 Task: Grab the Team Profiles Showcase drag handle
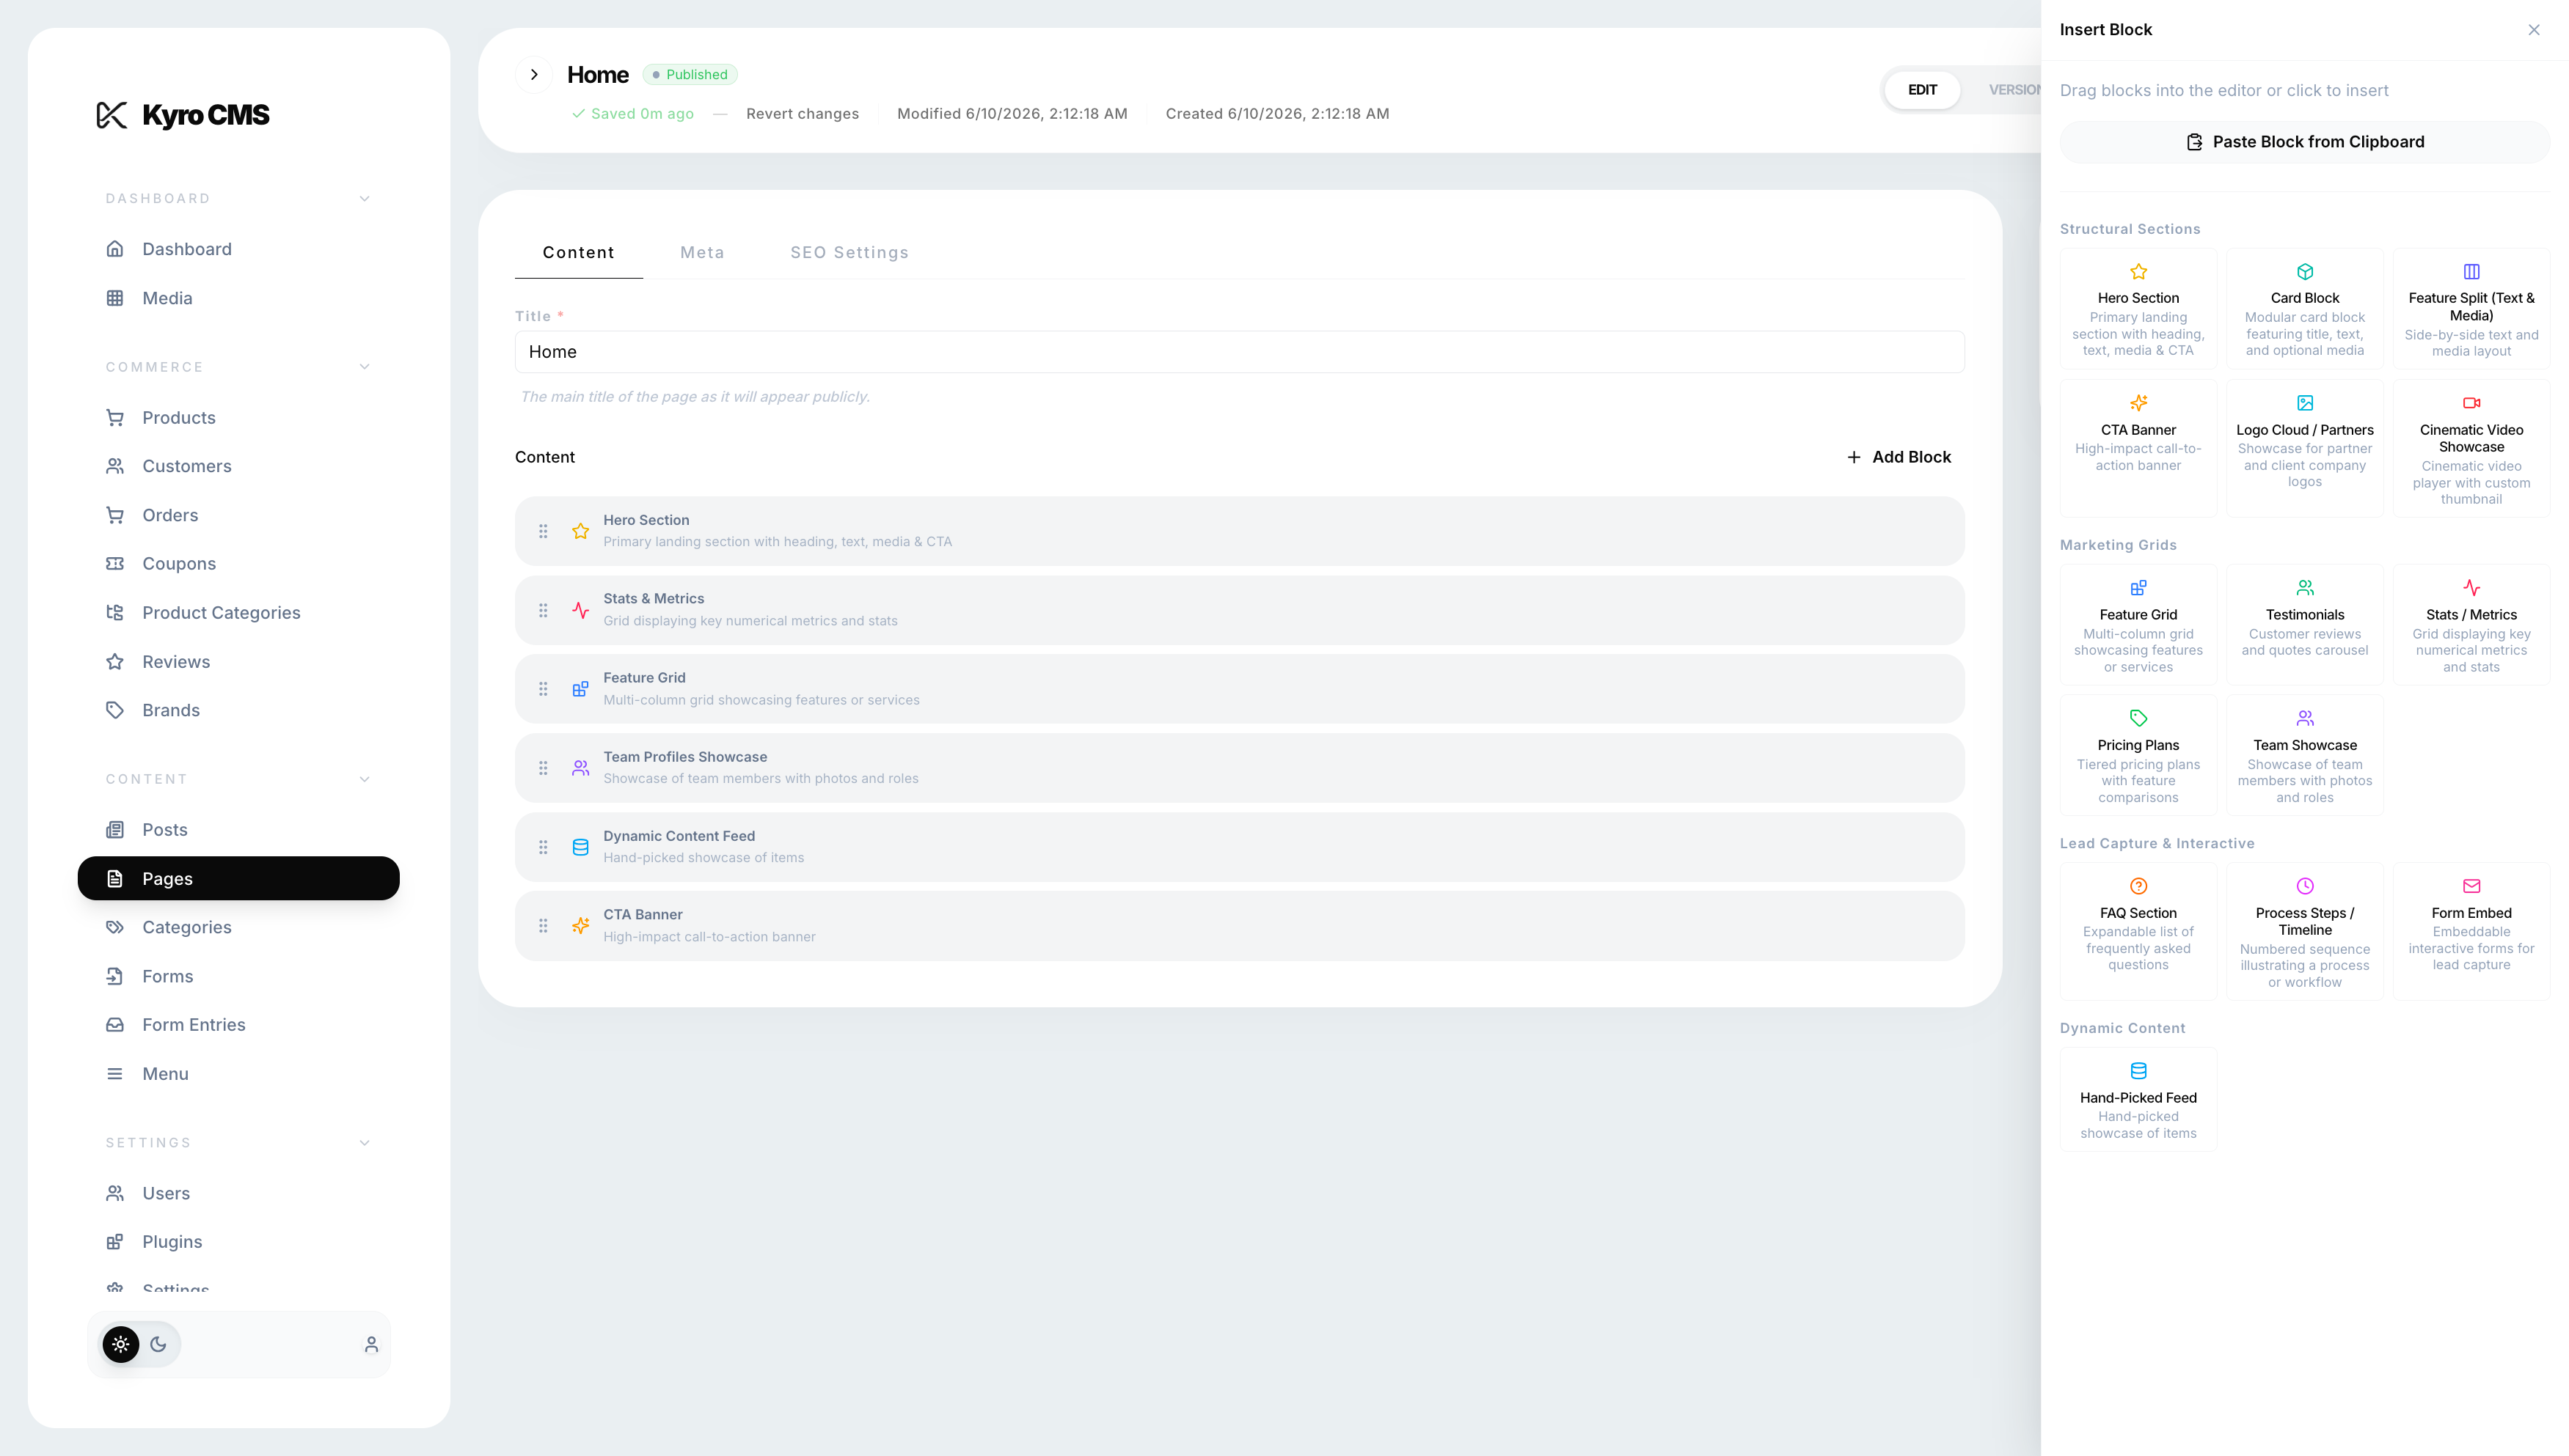click(543, 768)
